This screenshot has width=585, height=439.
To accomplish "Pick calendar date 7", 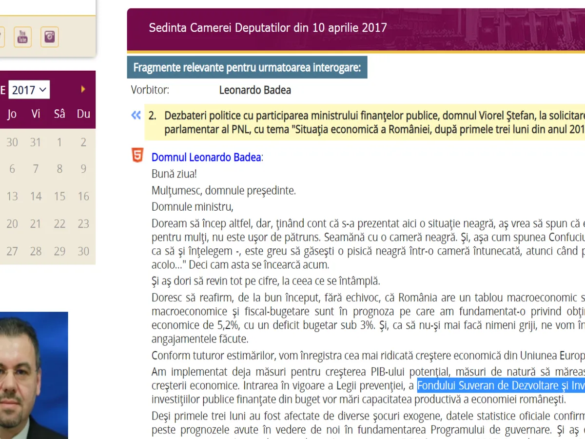I will coord(36,169).
